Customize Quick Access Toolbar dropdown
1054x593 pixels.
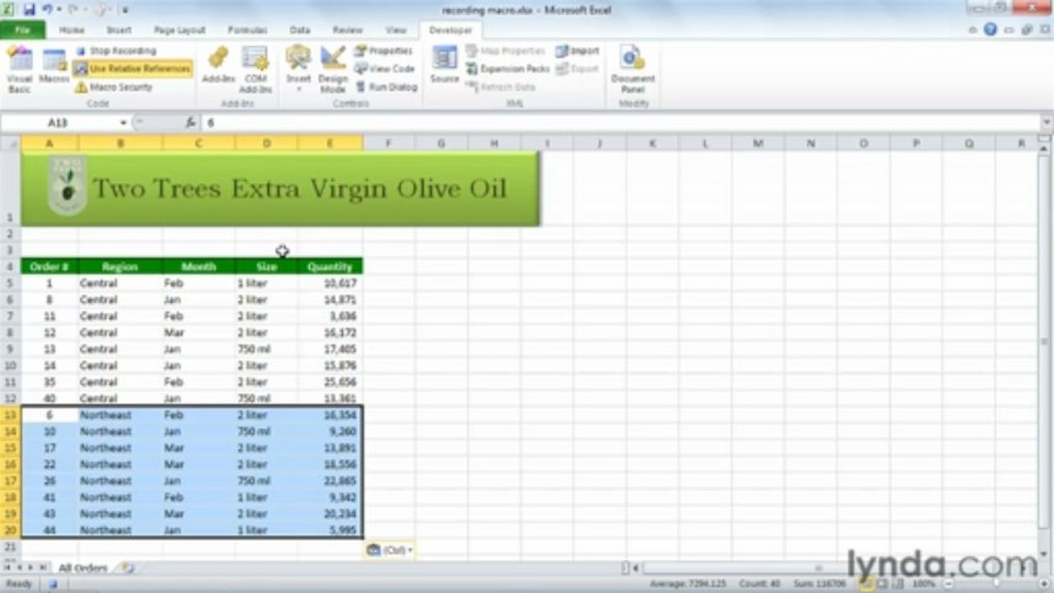(x=125, y=10)
